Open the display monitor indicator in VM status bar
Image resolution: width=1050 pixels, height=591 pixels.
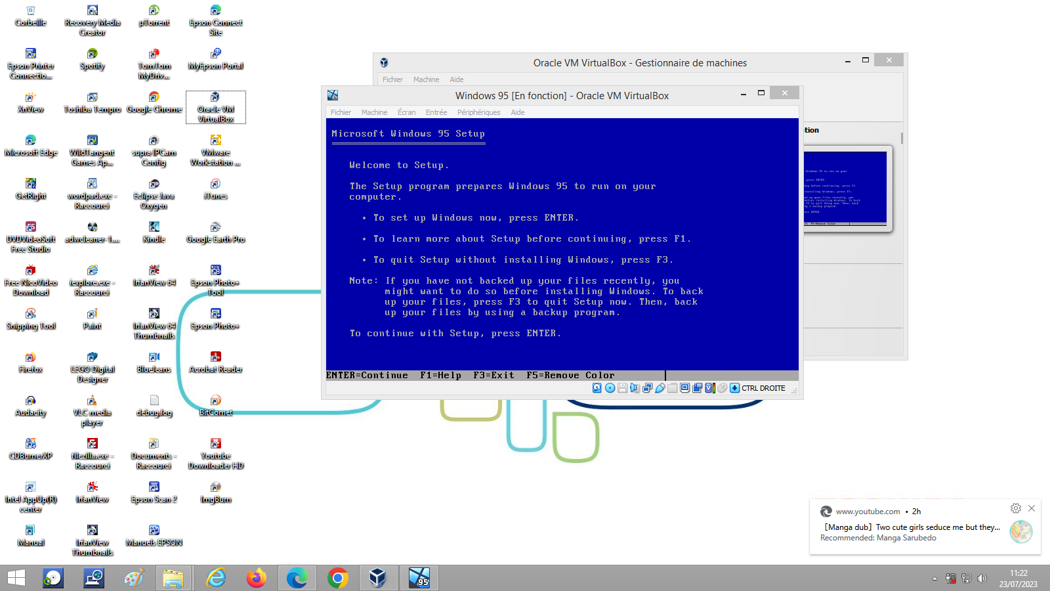coord(684,388)
